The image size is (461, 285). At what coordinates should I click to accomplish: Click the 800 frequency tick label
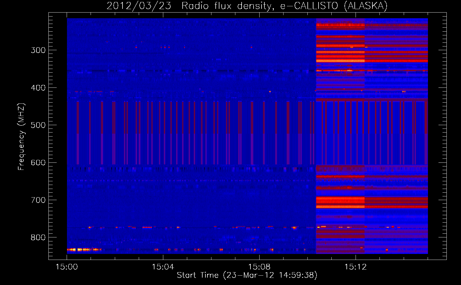pyautogui.click(x=38, y=237)
